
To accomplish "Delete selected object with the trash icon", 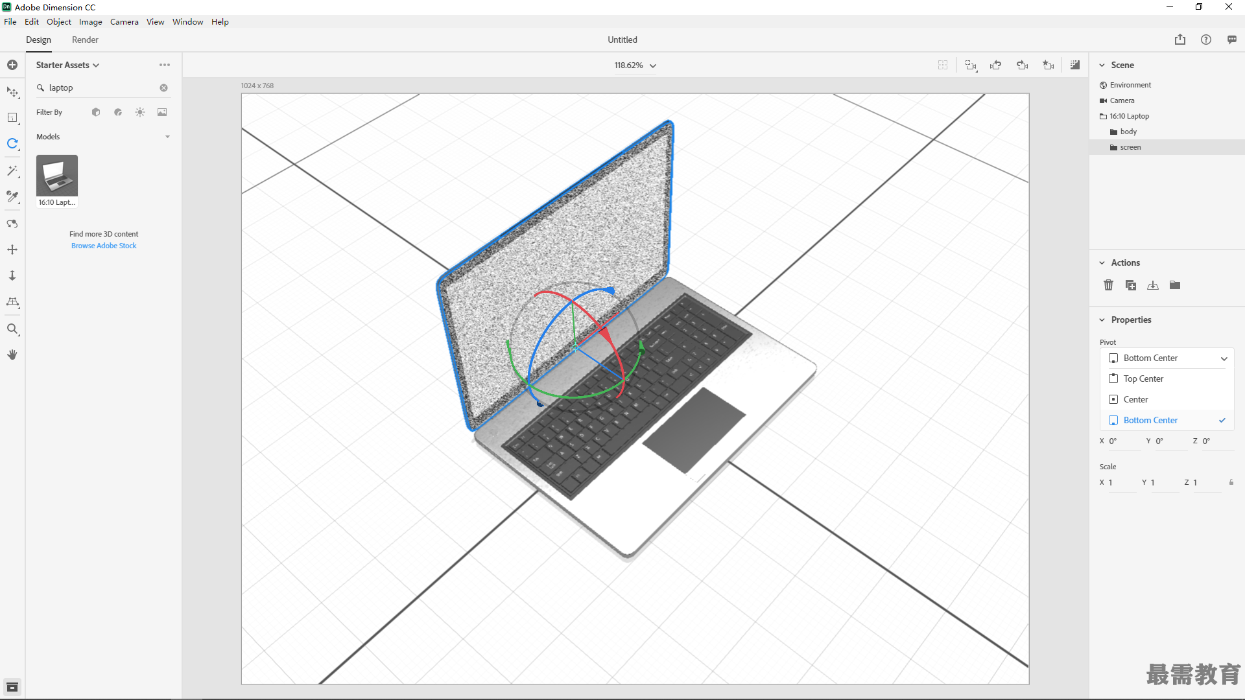I will point(1109,285).
